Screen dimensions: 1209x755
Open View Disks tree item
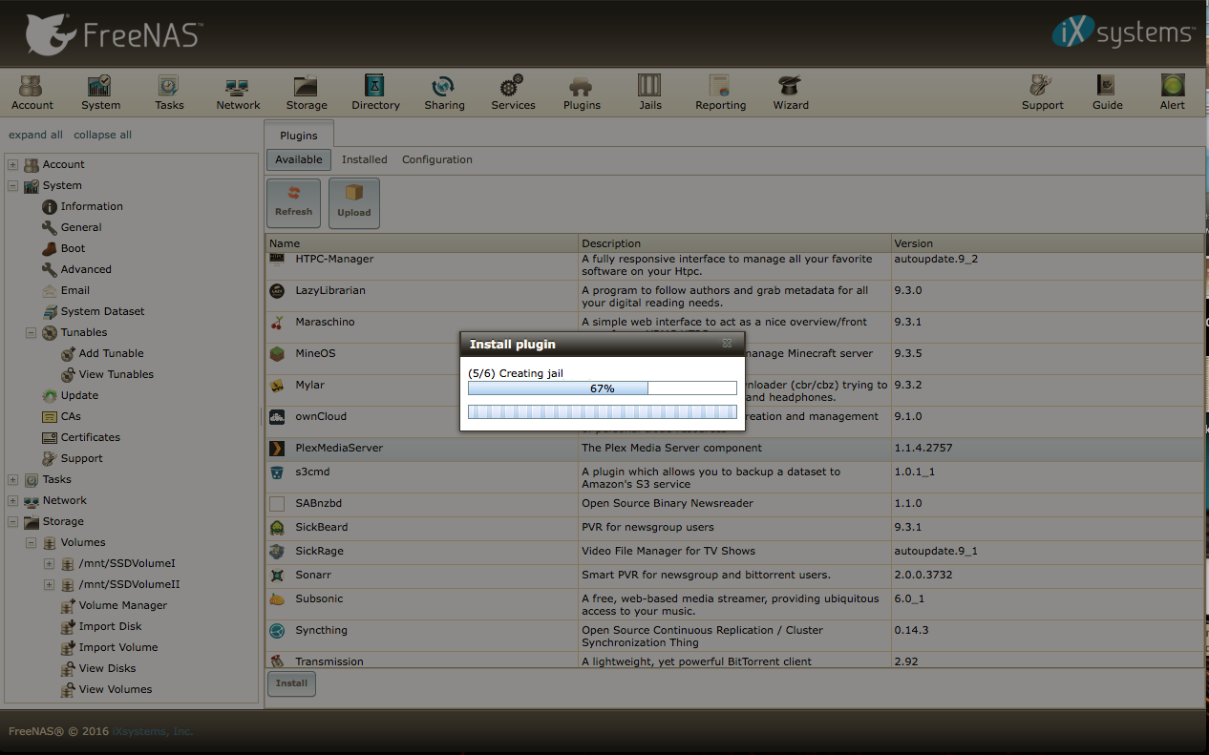click(108, 668)
